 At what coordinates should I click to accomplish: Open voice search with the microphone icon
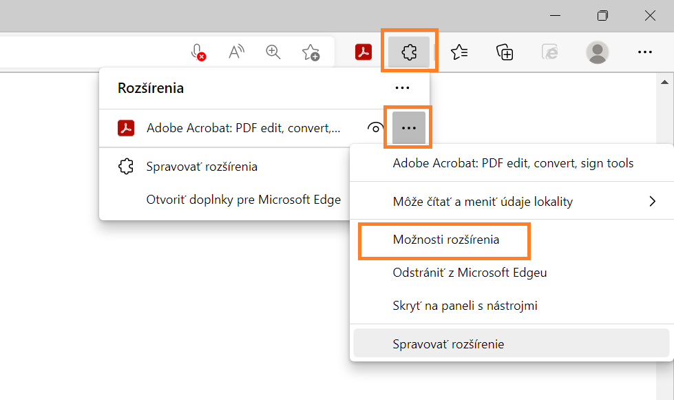(196, 52)
